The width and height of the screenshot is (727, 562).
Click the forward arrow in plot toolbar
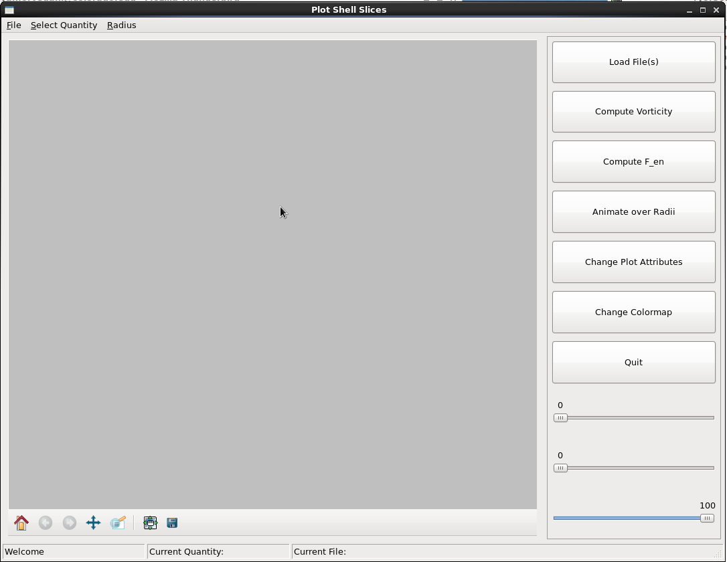70,523
